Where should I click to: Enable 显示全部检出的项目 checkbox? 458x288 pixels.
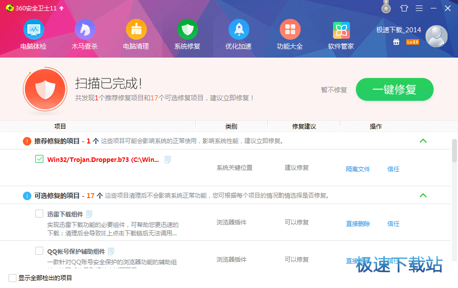tap(12, 278)
